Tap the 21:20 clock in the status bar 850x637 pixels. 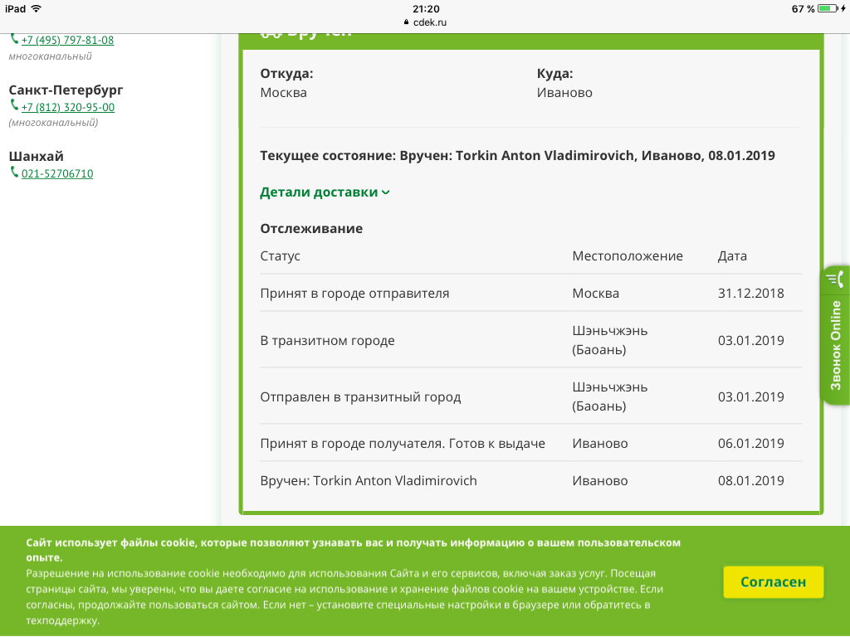[x=425, y=8]
